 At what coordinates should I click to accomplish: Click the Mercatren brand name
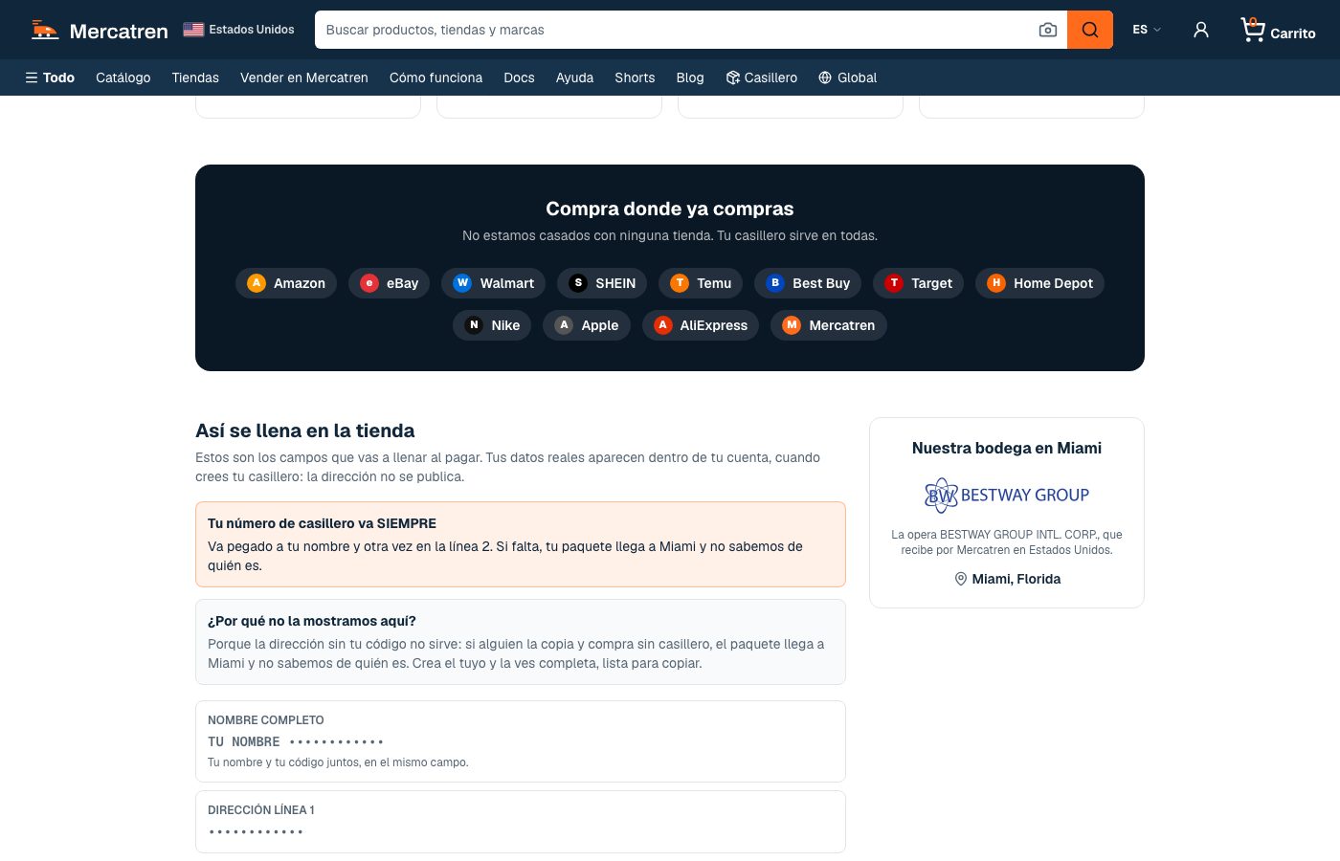[x=119, y=32]
